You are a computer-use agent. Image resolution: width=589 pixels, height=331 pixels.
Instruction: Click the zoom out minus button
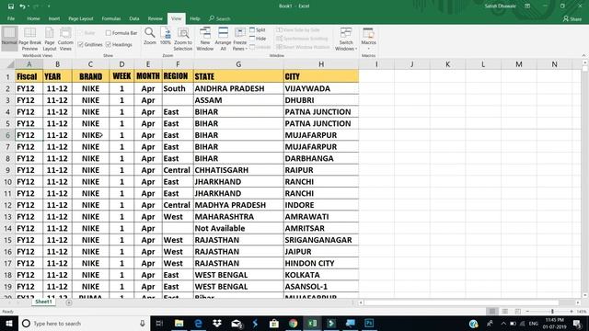pyautogui.click(x=527, y=312)
